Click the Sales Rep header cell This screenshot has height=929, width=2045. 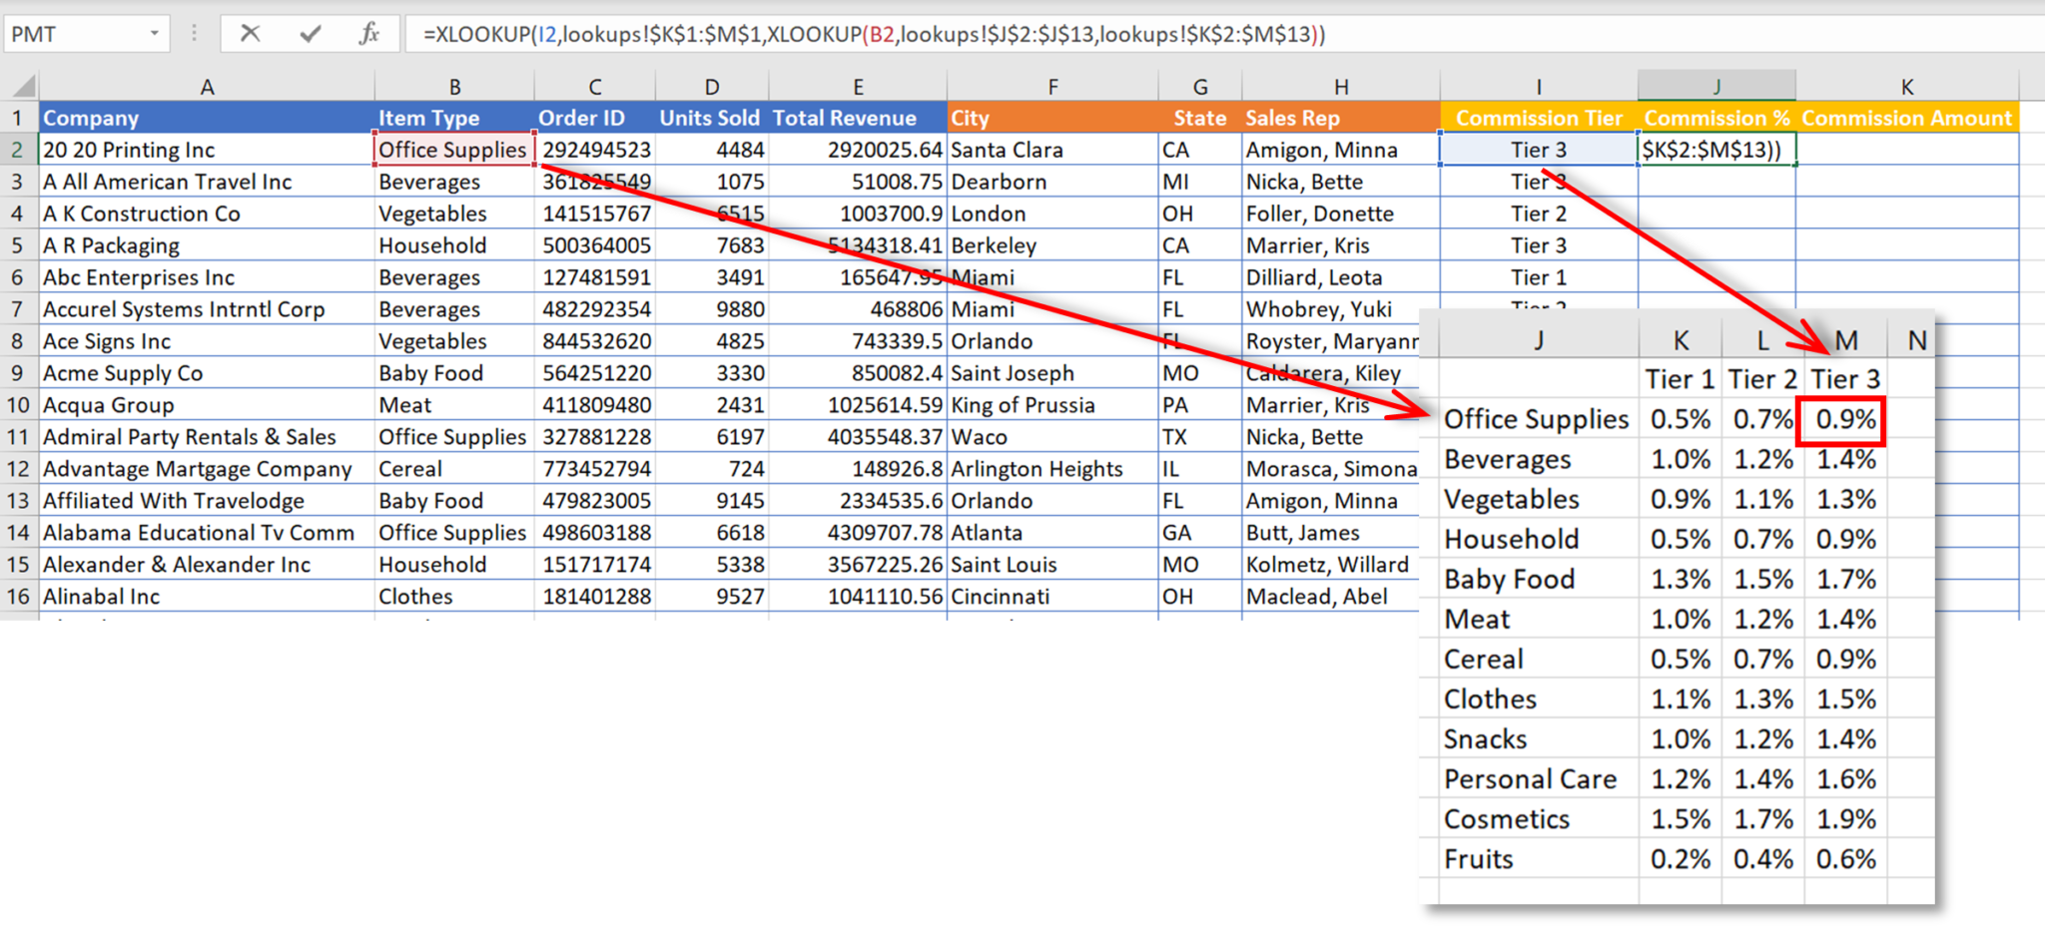pyautogui.click(x=1293, y=117)
